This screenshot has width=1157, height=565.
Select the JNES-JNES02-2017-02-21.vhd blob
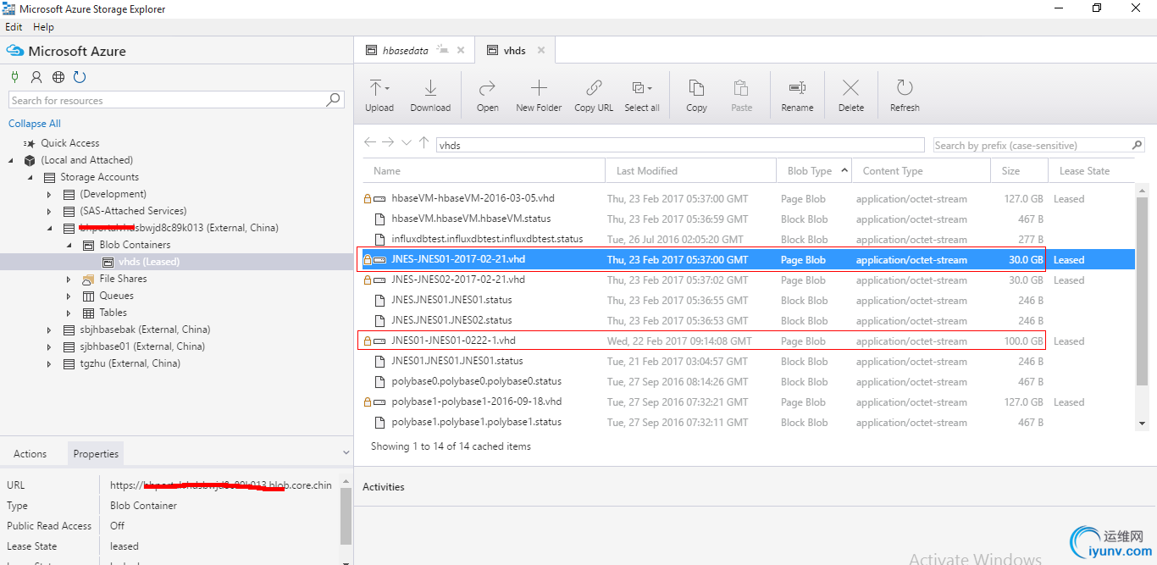click(x=458, y=280)
